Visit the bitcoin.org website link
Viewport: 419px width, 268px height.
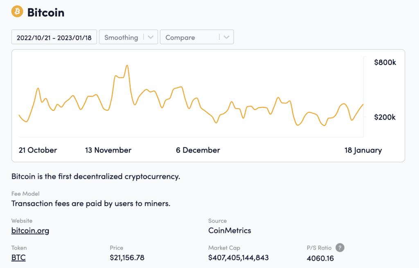coord(30,231)
